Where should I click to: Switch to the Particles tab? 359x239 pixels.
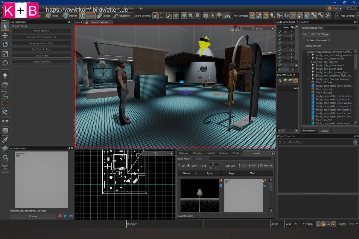[x=224, y=153]
